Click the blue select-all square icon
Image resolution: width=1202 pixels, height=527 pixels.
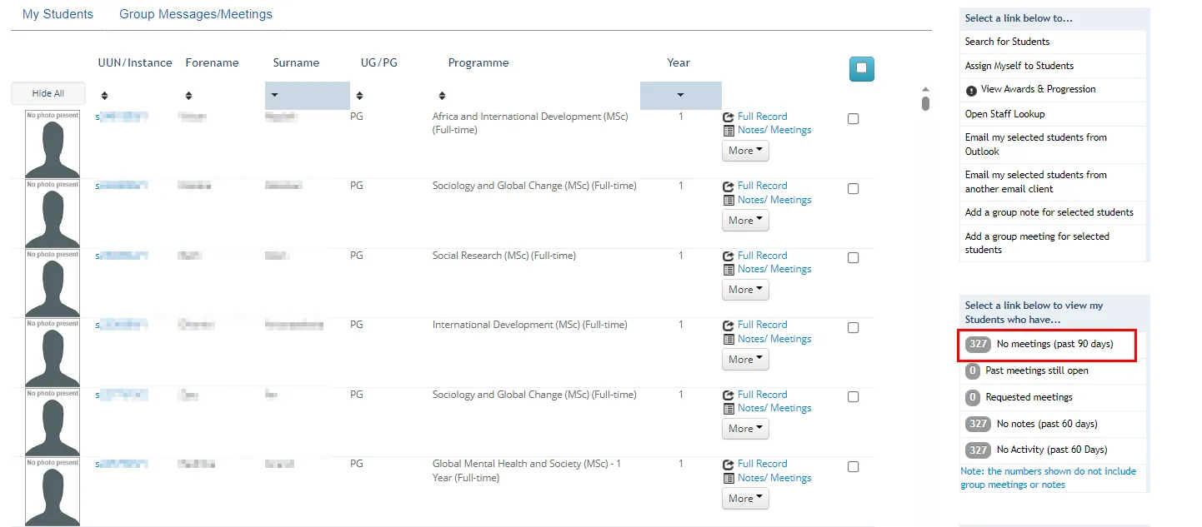pos(861,68)
